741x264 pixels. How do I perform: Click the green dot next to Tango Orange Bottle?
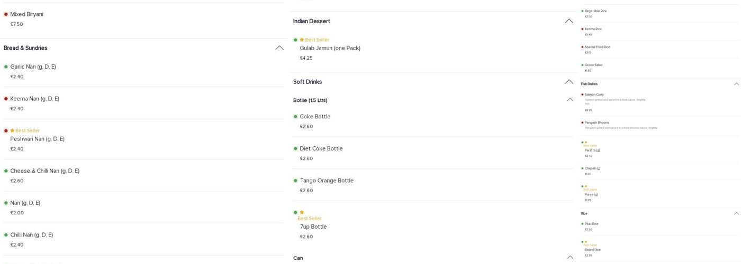click(295, 181)
